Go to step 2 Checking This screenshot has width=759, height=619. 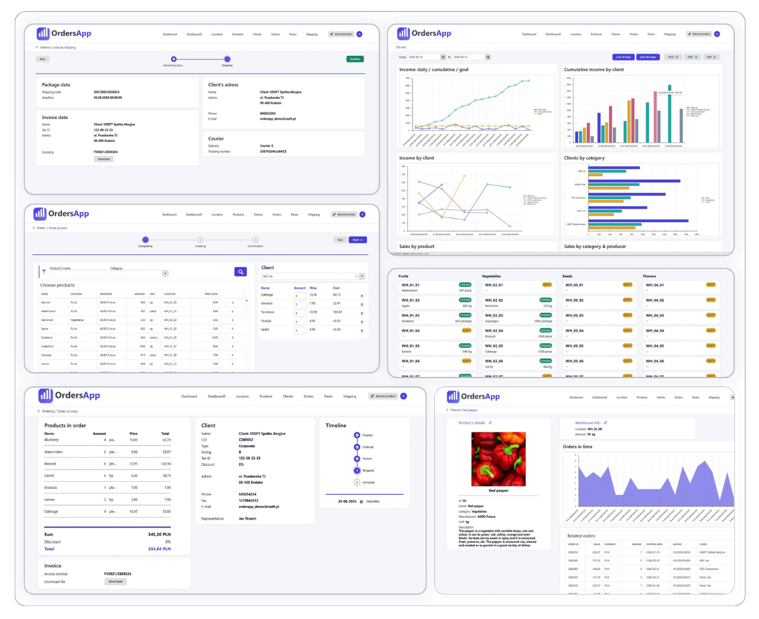click(x=200, y=240)
